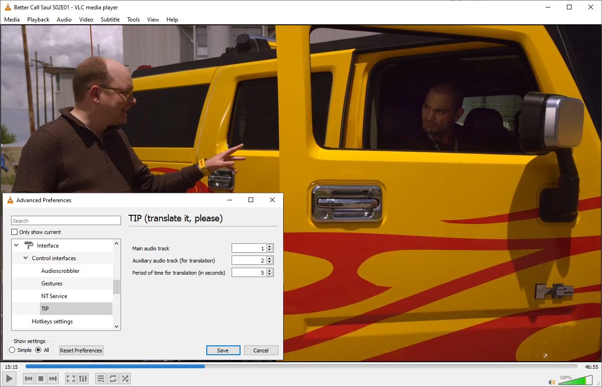Select Audioscrobbler in preferences tree

pos(60,271)
